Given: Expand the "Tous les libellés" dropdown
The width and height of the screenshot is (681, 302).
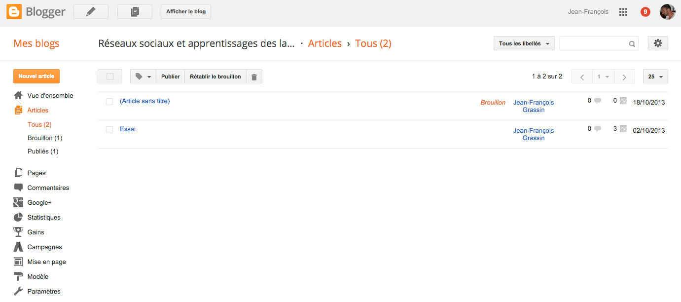Looking at the screenshot, I should click(x=524, y=43).
